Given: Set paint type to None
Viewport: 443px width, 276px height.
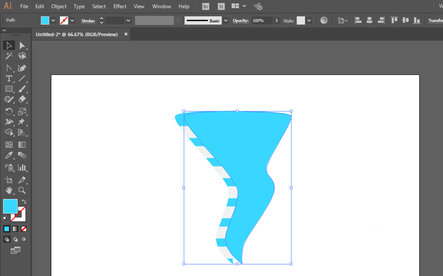Looking at the screenshot, I should pyautogui.click(x=24, y=229).
